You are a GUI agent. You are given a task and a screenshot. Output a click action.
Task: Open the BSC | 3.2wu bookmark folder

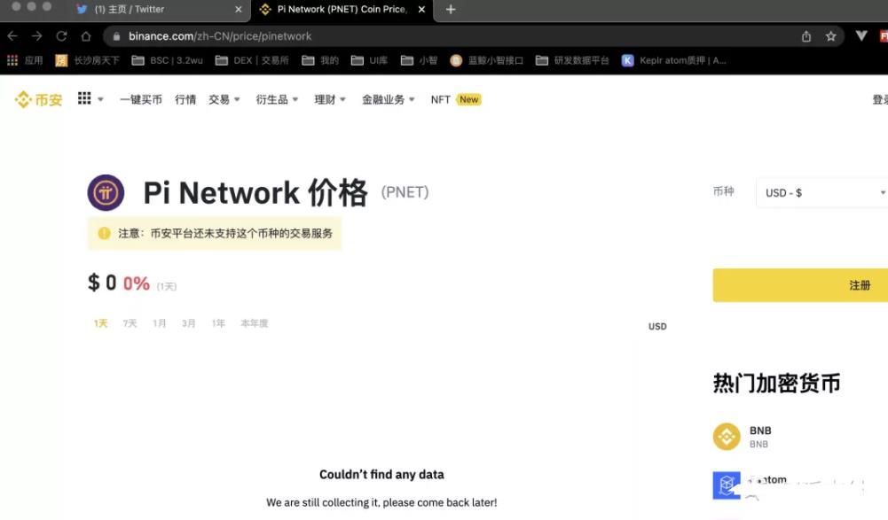[167, 60]
